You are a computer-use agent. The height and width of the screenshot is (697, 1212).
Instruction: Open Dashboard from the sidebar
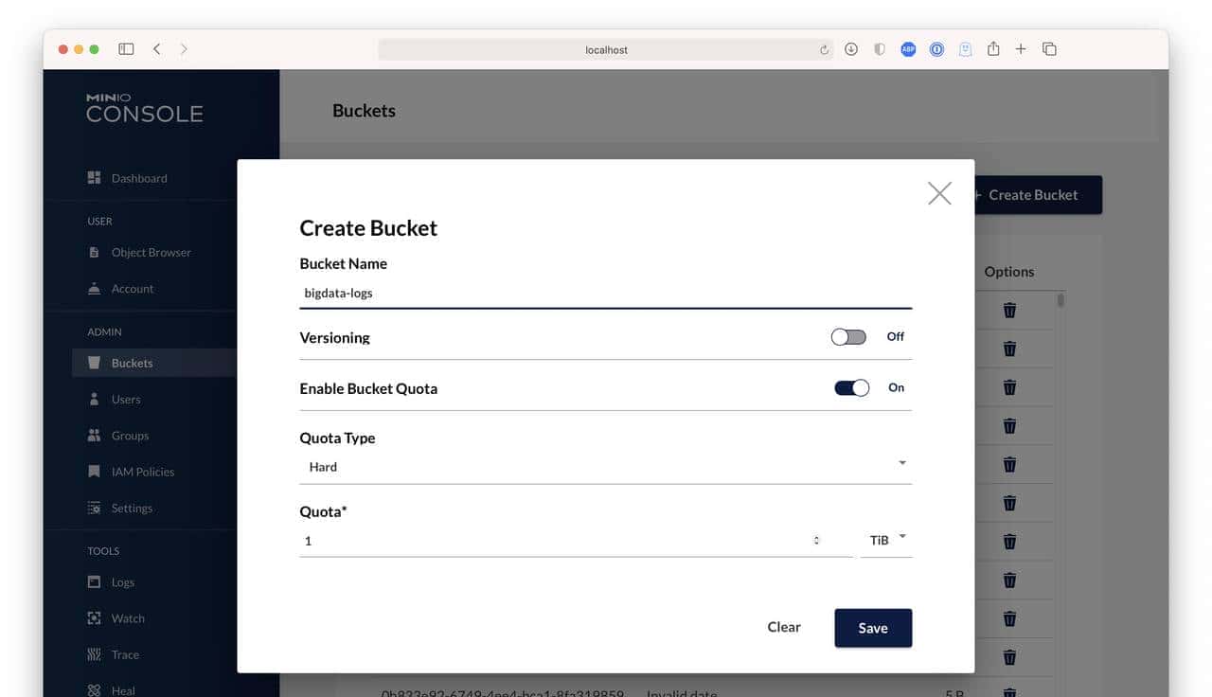click(x=138, y=178)
